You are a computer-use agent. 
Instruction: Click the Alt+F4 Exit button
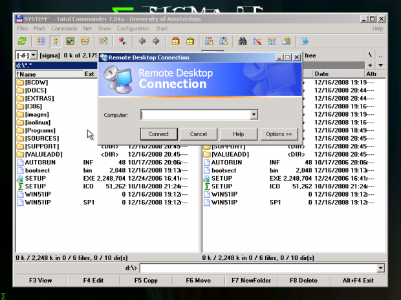[x=358, y=281]
